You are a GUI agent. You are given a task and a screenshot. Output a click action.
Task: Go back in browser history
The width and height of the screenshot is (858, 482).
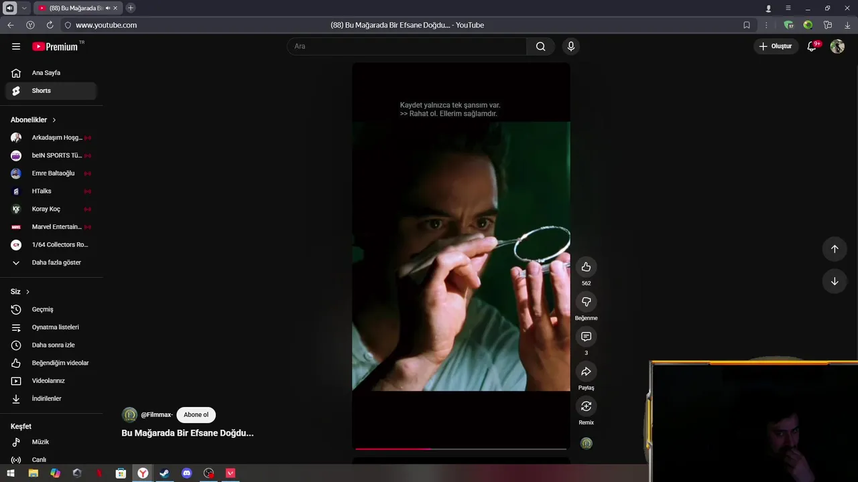click(11, 25)
